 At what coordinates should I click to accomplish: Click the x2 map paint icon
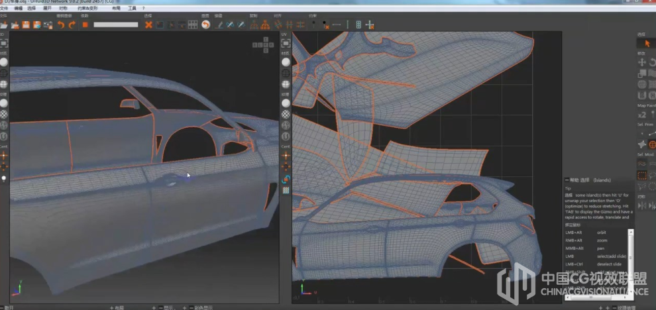(x=642, y=115)
